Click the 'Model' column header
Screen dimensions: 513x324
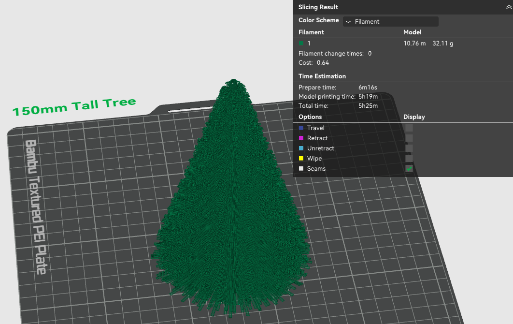click(x=412, y=32)
